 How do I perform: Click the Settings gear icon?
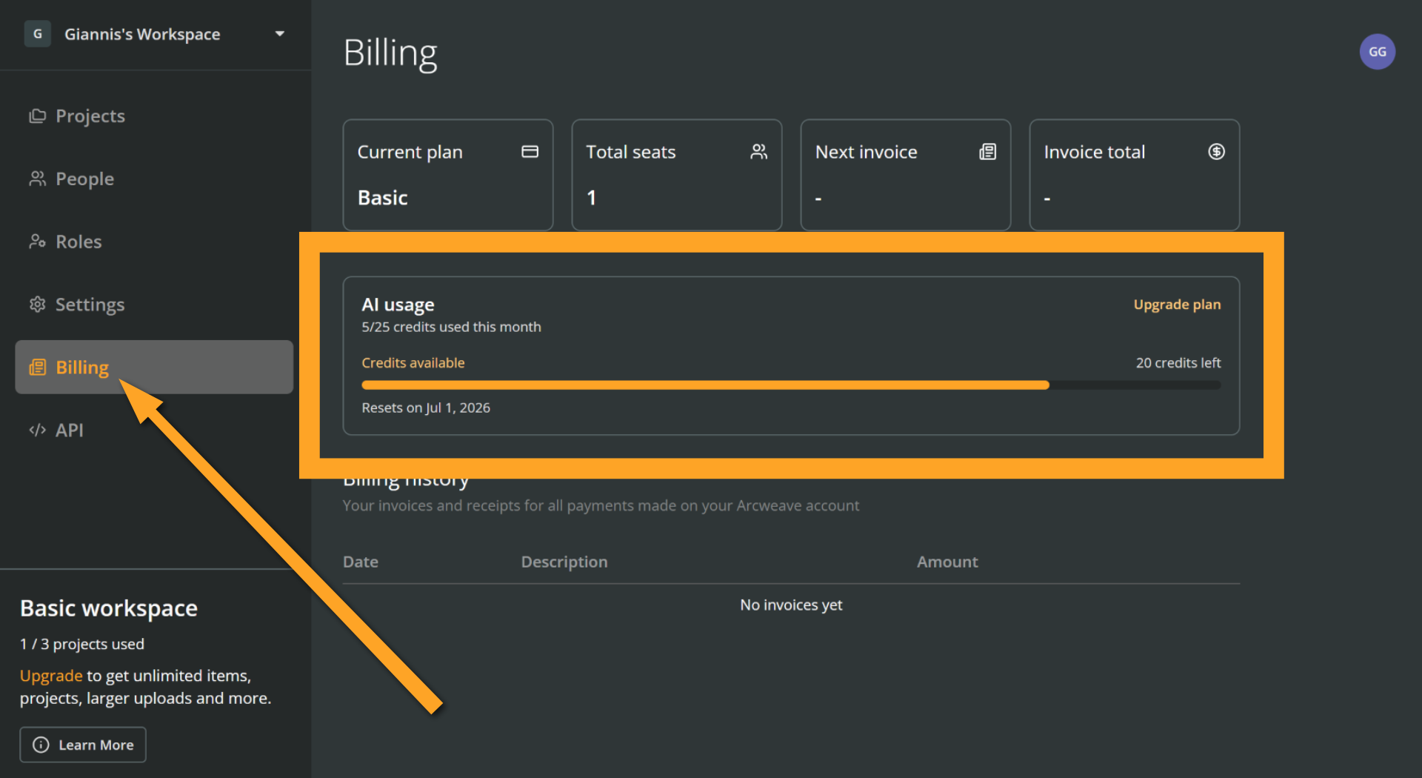pos(37,305)
